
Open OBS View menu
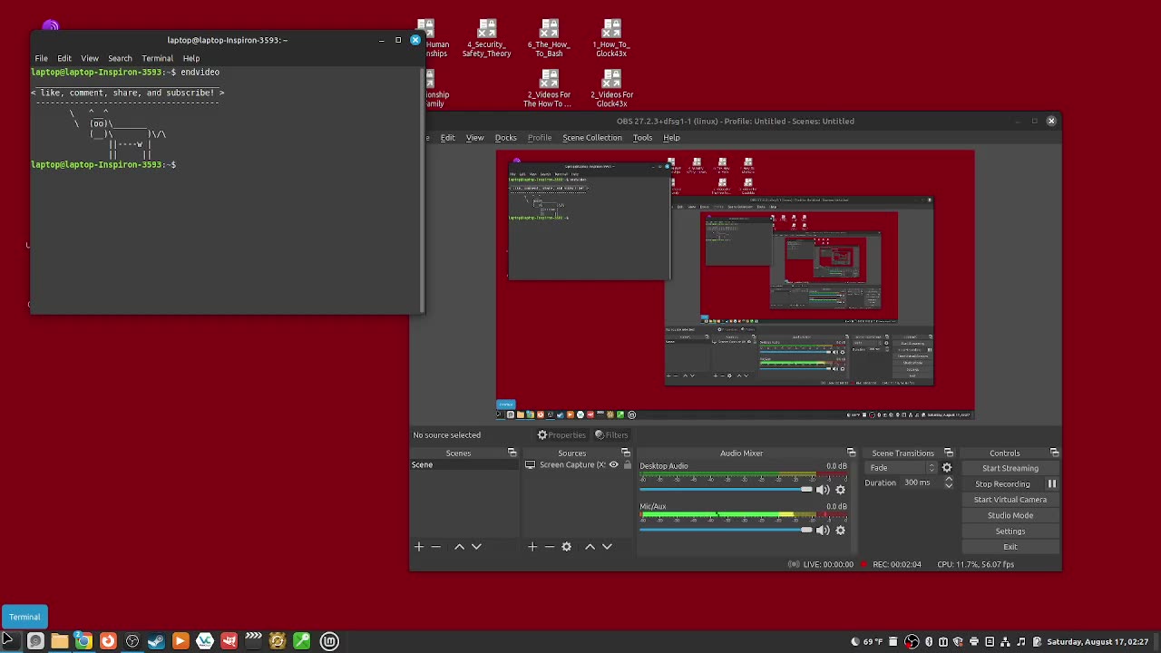[x=474, y=138]
